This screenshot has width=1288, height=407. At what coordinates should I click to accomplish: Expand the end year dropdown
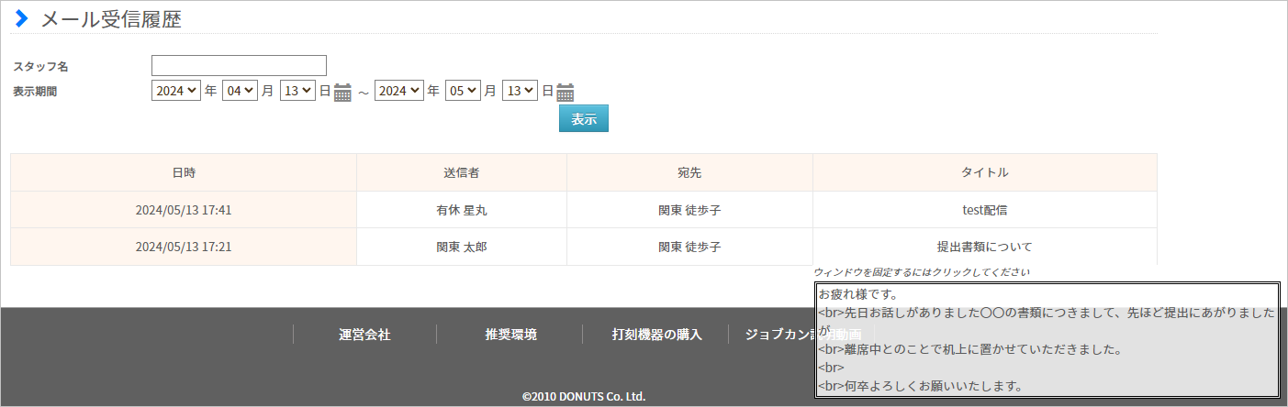[x=398, y=91]
